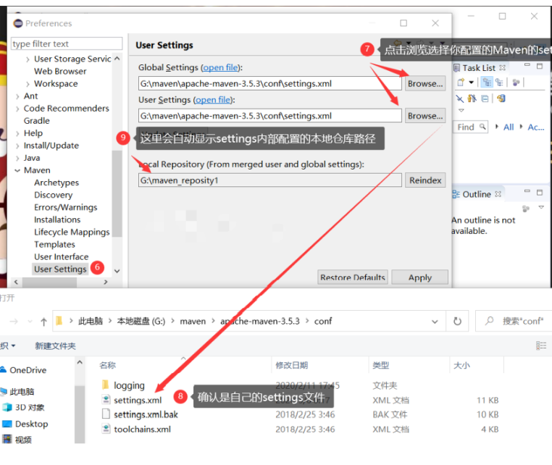Collapse the Maven tree node
The width and height of the screenshot is (552, 465).
click(x=17, y=170)
